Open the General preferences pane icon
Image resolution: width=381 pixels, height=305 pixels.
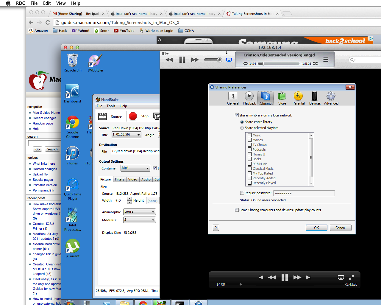232,96
